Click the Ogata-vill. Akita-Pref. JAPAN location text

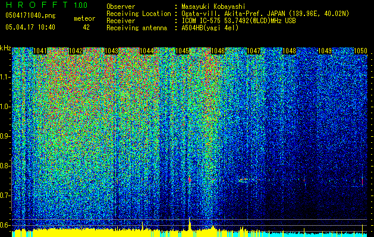point(265,14)
